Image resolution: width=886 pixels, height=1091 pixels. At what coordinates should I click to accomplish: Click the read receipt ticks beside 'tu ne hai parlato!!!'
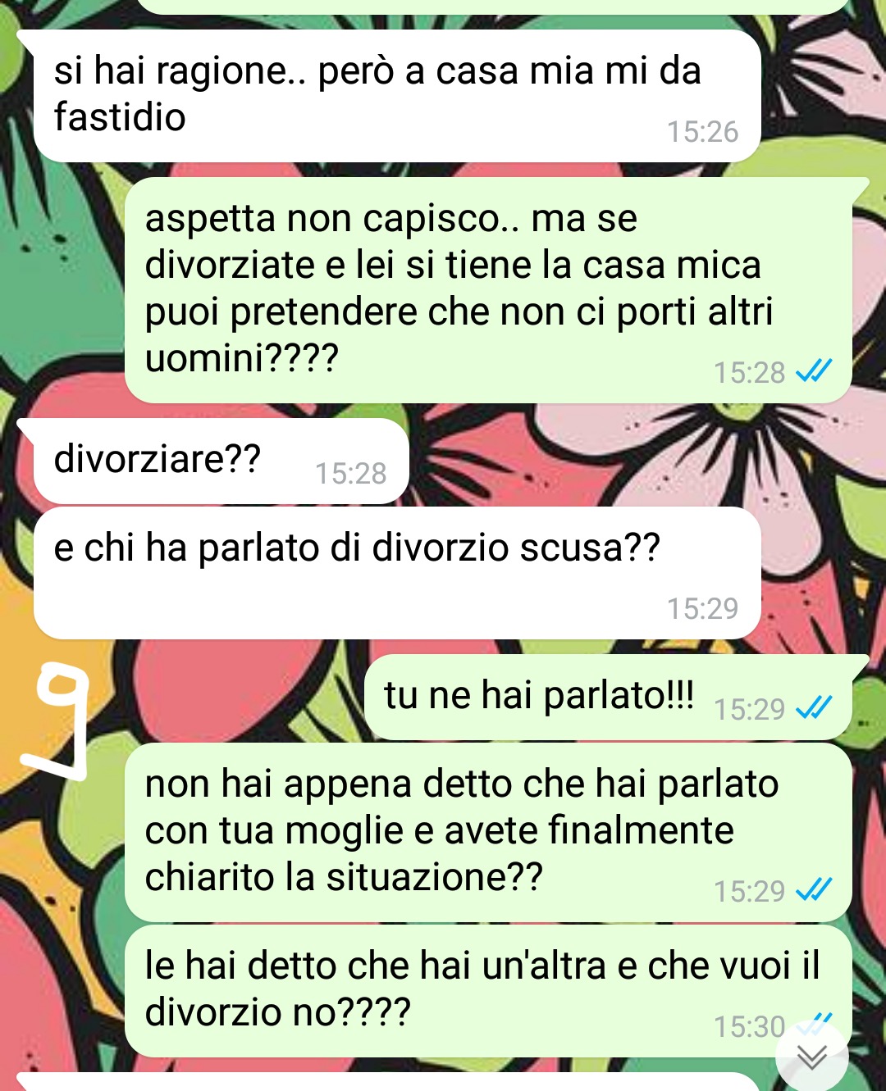tap(814, 707)
